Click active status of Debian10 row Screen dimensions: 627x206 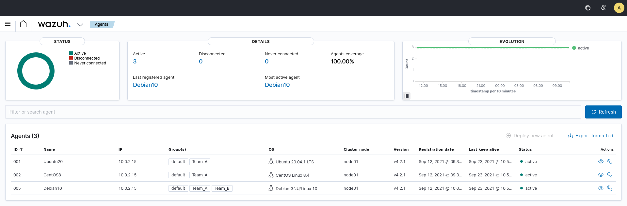pyautogui.click(x=528, y=188)
